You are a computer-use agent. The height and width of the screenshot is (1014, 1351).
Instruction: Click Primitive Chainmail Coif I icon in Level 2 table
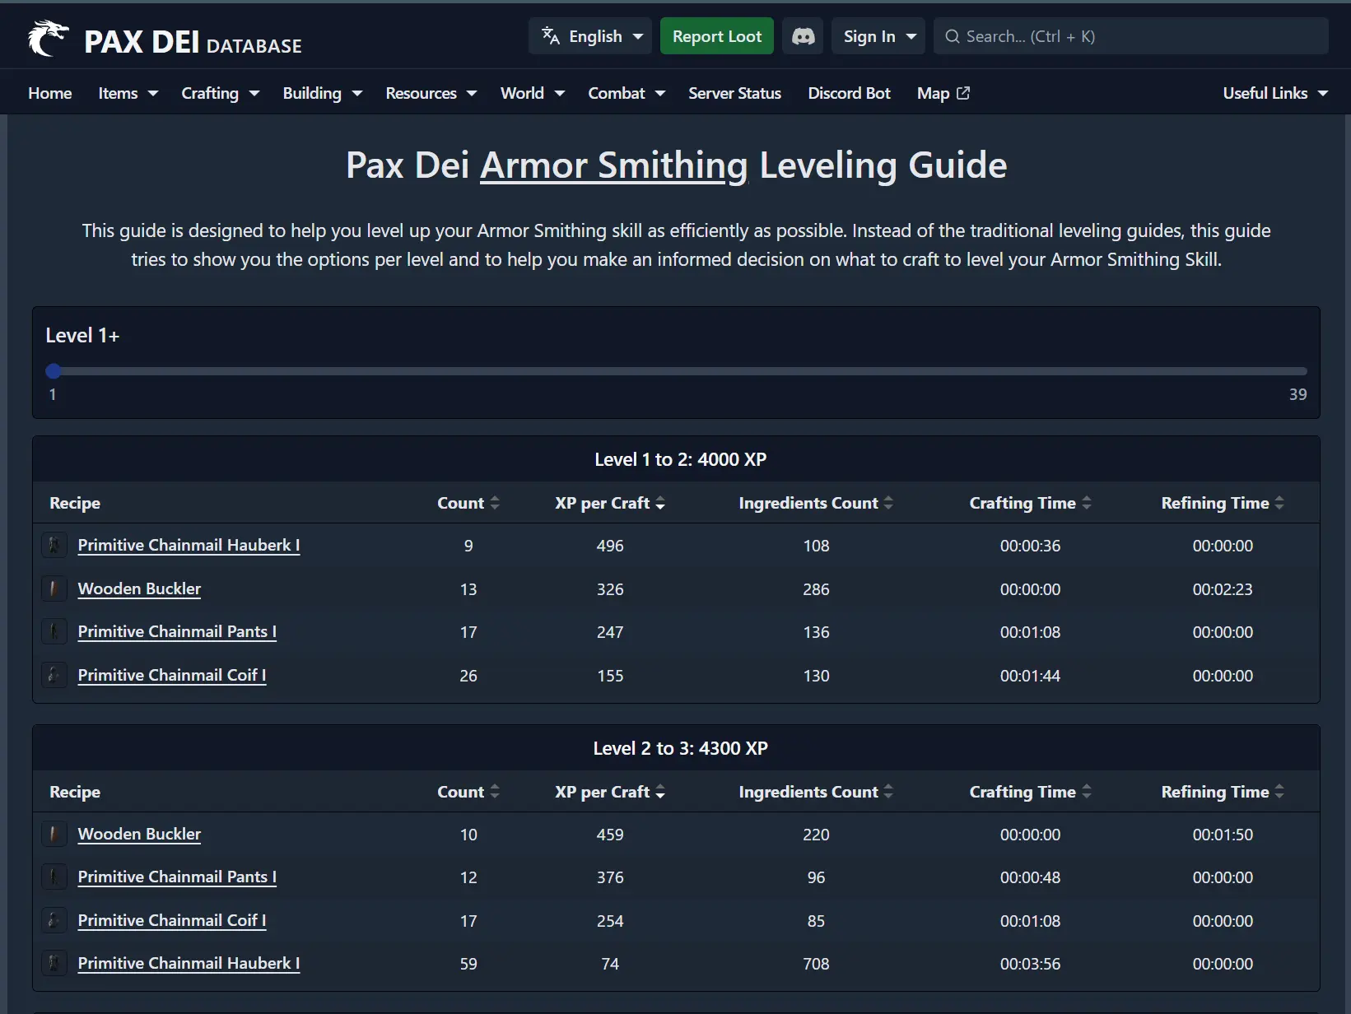tap(54, 920)
